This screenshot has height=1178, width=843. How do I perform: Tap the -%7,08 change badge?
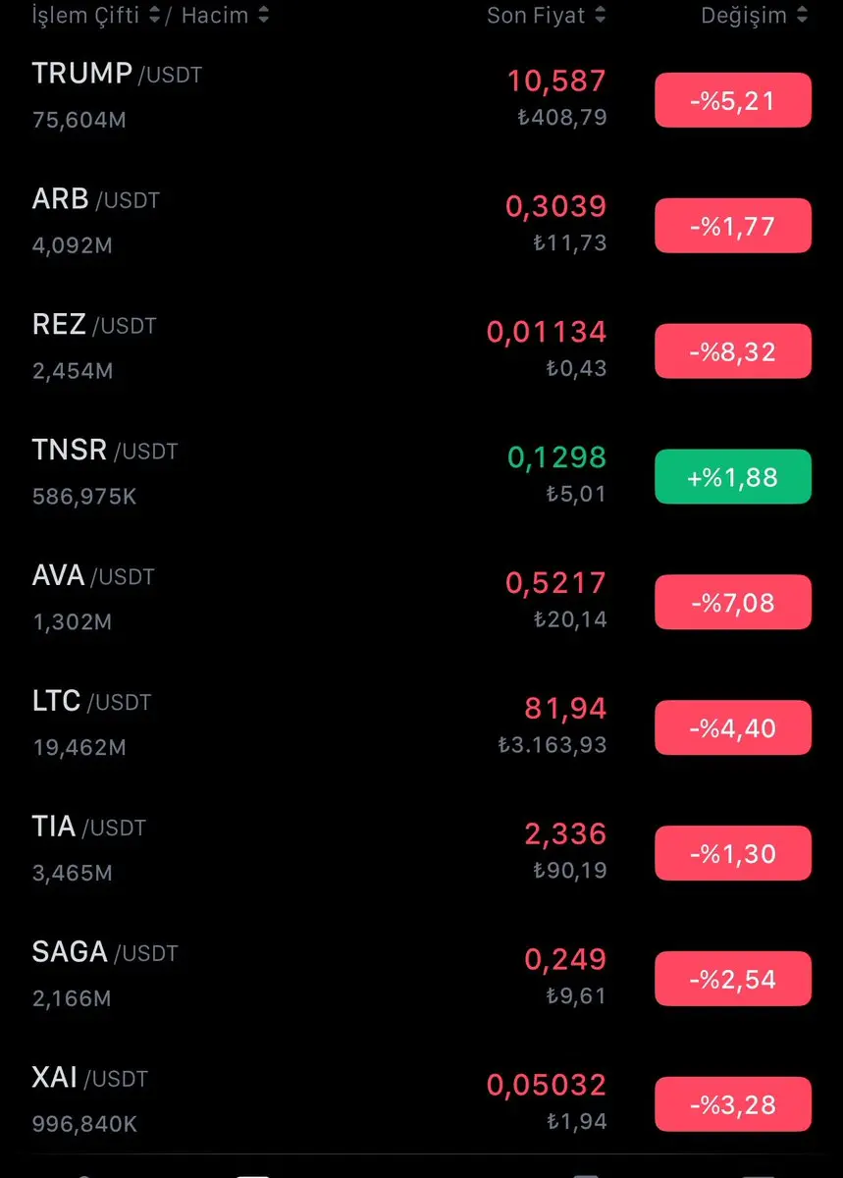click(x=733, y=602)
